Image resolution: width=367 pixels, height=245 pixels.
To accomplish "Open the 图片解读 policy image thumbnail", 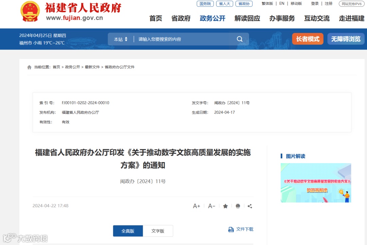I will [x=316, y=183].
